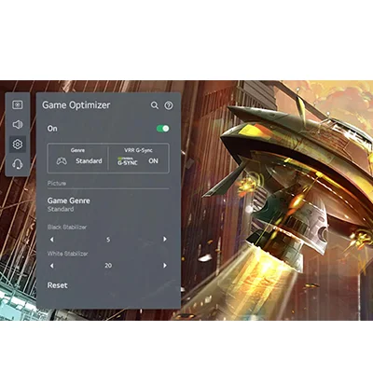Click the White Stabilizer label
This screenshot has width=373, height=373.
[68, 254]
